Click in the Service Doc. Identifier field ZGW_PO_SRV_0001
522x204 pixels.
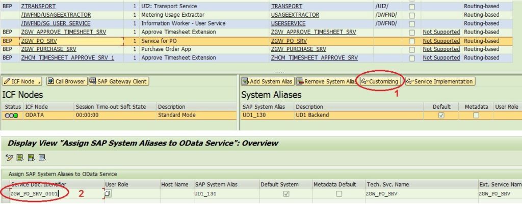click(x=57, y=193)
